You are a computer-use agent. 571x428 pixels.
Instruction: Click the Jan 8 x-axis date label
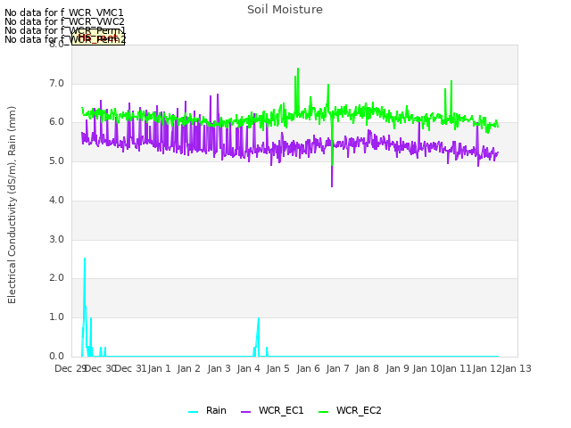click(367, 368)
